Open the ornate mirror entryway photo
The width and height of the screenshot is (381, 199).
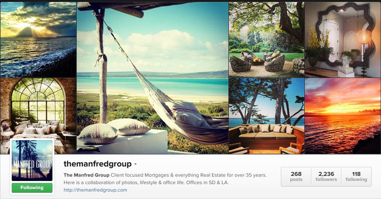pos(343,40)
